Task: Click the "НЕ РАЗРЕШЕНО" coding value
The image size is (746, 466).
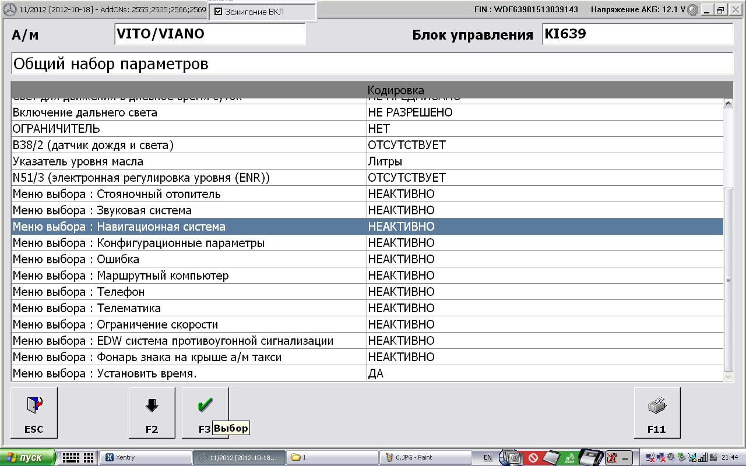Action: 410,112
